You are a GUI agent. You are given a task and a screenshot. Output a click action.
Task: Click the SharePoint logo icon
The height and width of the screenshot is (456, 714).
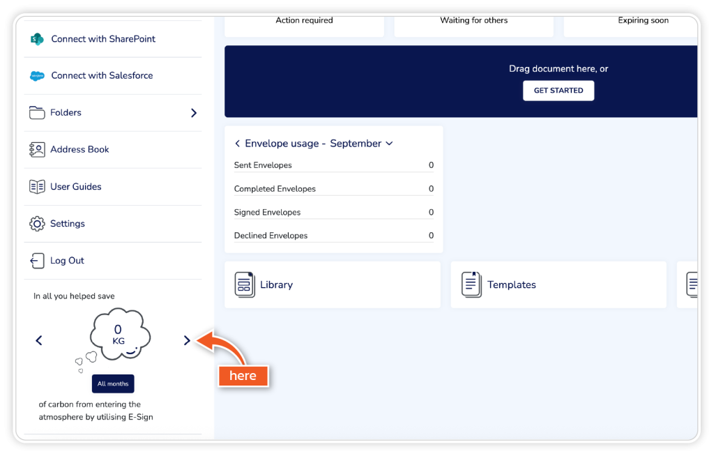click(37, 39)
